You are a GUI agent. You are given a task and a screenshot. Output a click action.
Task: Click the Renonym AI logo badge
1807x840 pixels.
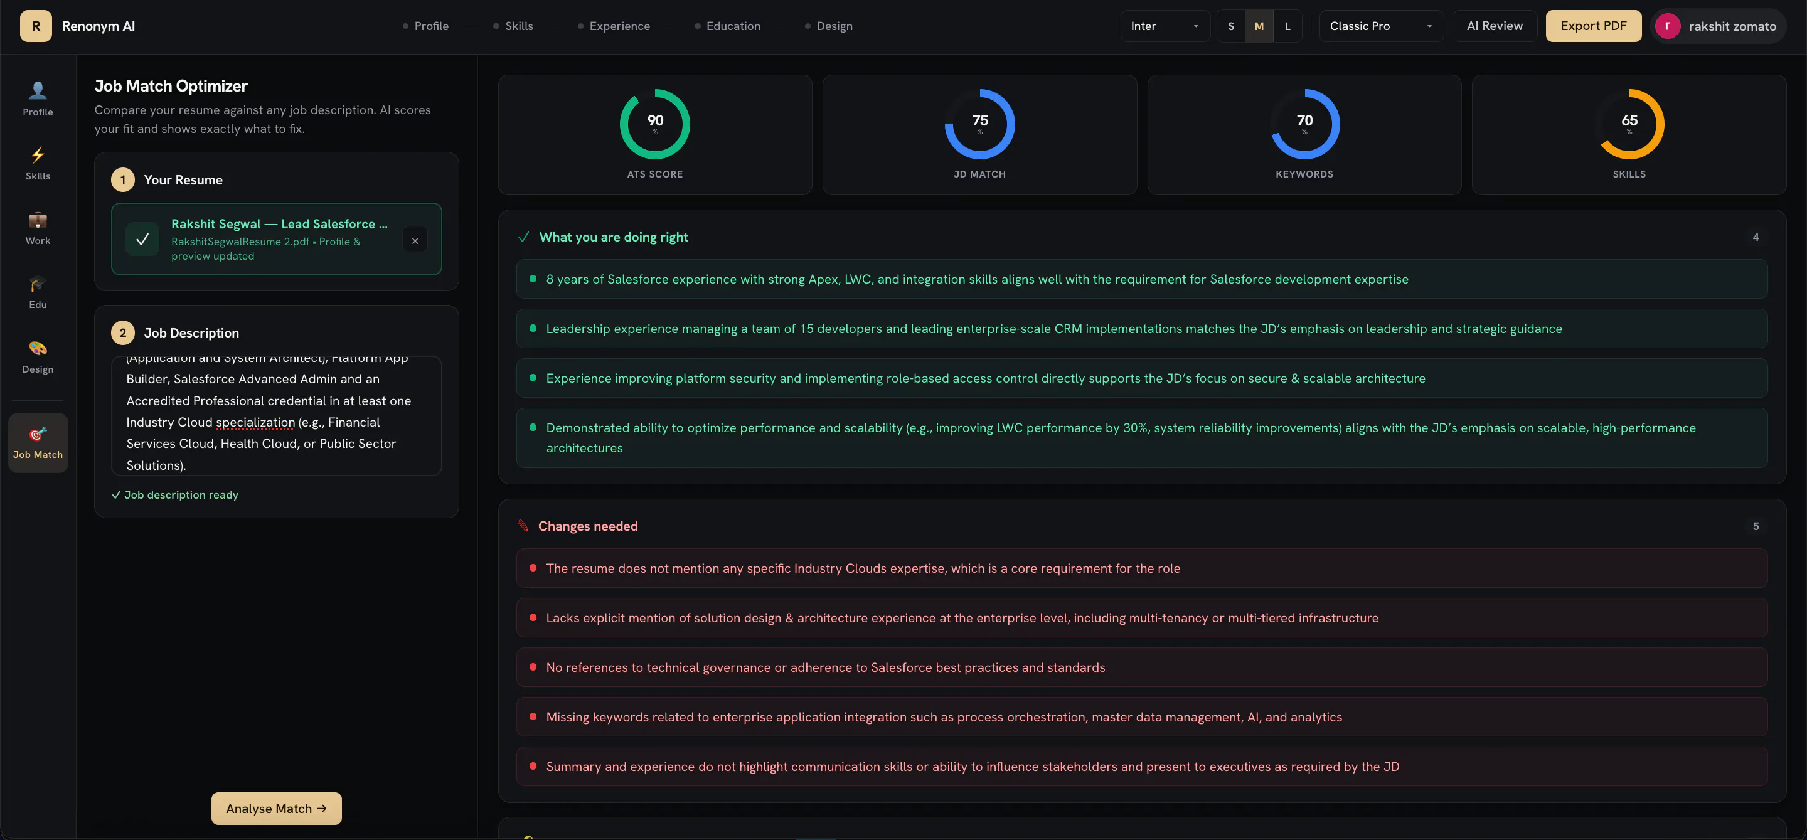(36, 26)
